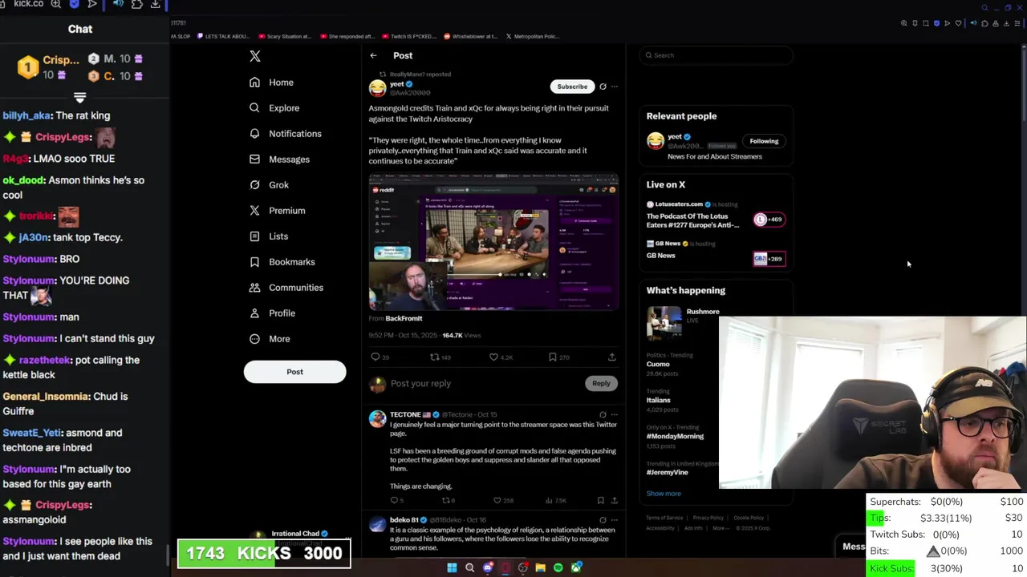Viewport: 1027px width, 577px height.
Task: Go back using the Post back arrow
Action: (373, 56)
